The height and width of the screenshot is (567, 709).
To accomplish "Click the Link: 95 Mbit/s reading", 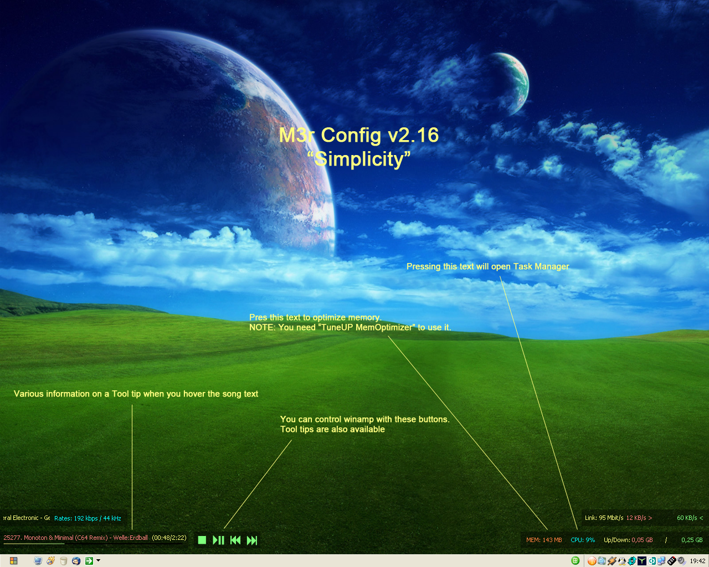I will [604, 518].
